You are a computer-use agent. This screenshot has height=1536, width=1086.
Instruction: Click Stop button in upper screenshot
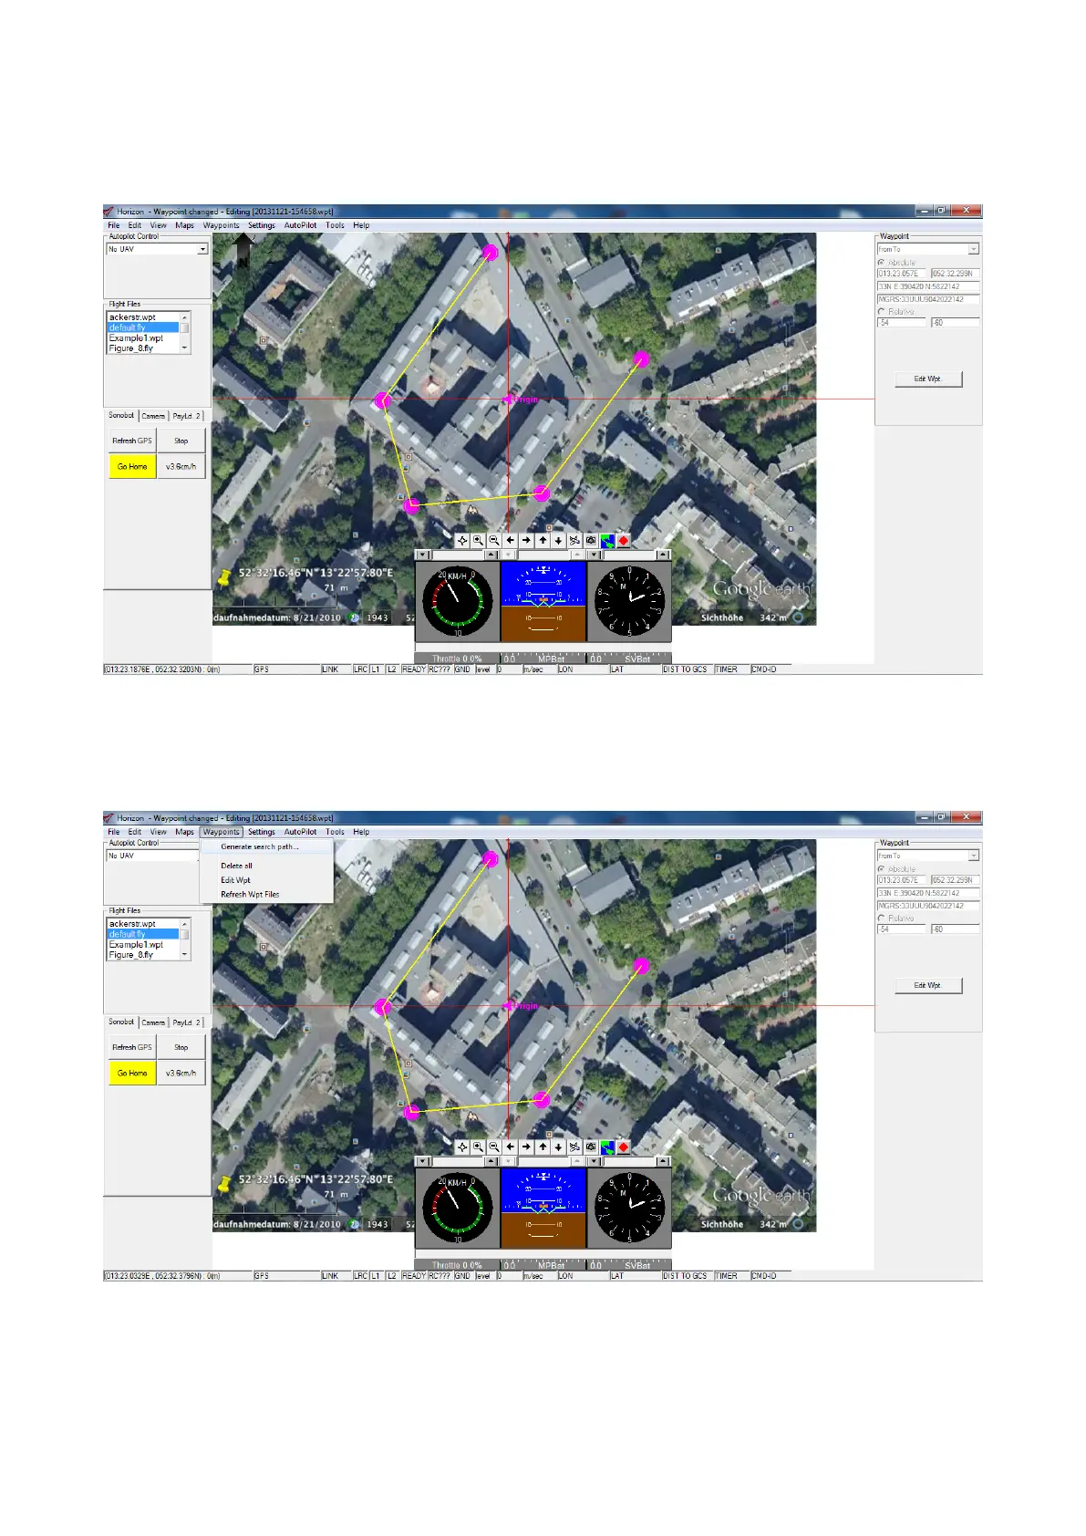181,441
